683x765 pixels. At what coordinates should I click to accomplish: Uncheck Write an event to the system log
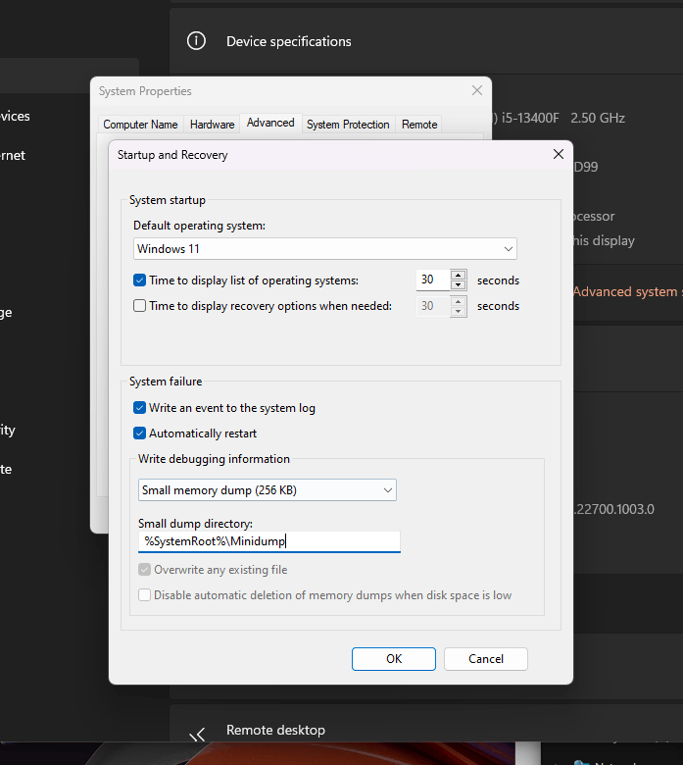pyautogui.click(x=139, y=408)
